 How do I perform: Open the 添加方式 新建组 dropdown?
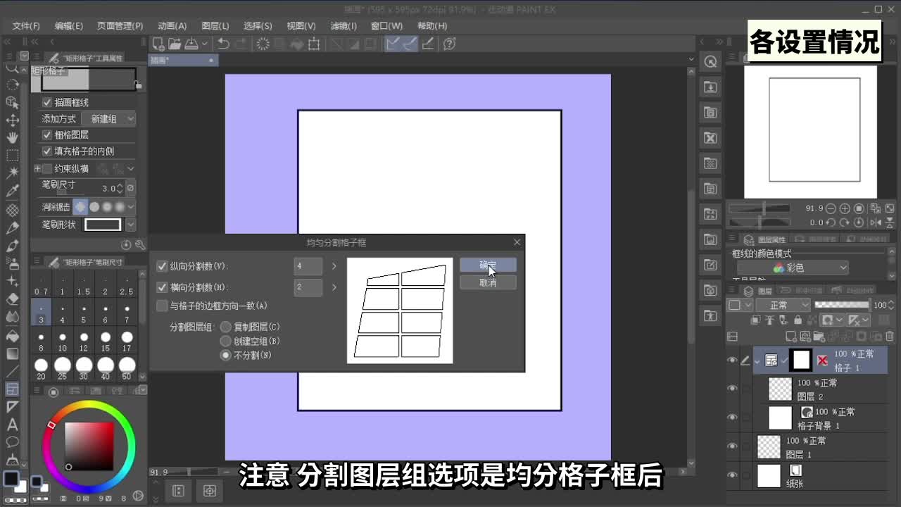coord(109,119)
